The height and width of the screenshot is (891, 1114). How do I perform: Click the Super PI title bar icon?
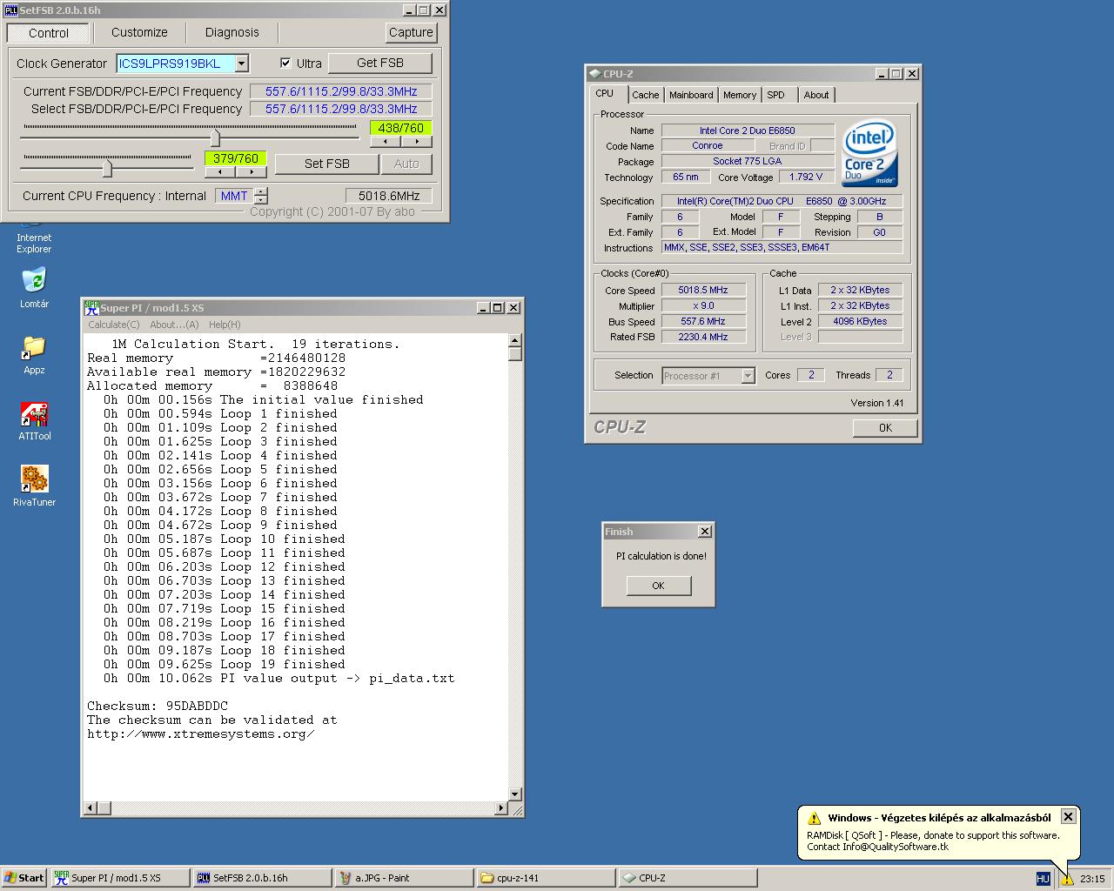91,308
